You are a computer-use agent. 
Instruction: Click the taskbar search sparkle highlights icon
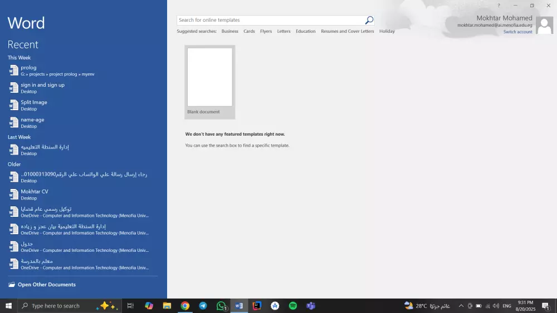[x=106, y=306]
